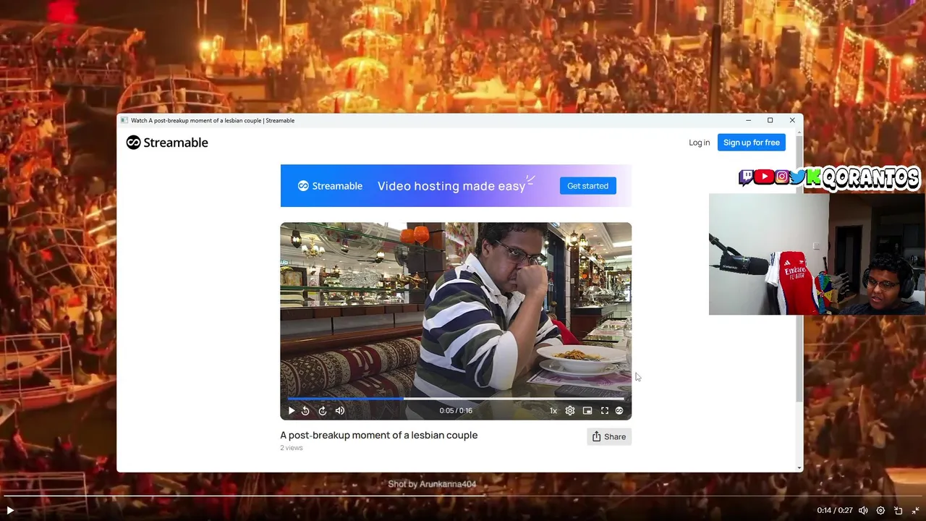Viewport: 926px width, 521px height.
Task: Minimize the Streamable window
Action: coord(749,120)
